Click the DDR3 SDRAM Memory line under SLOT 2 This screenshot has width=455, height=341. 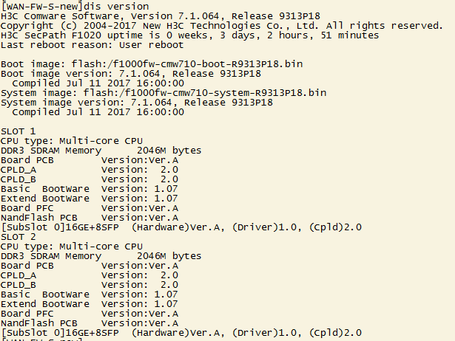click(x=101, y=255)
